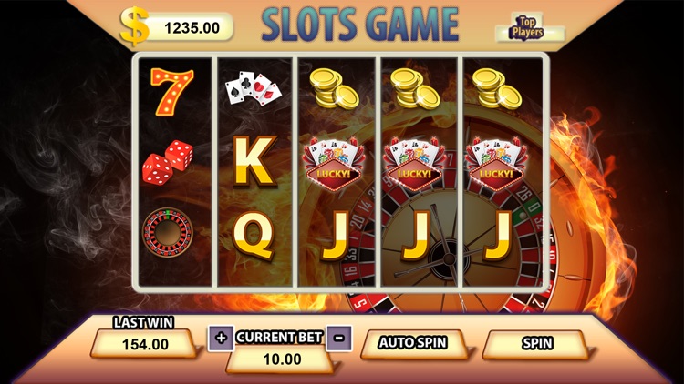Image resolution: width=684 pixels, height=384 pixels.
Task: Decrease bet with the minus button
Action: pyautogui.click(x=339, y=338)
